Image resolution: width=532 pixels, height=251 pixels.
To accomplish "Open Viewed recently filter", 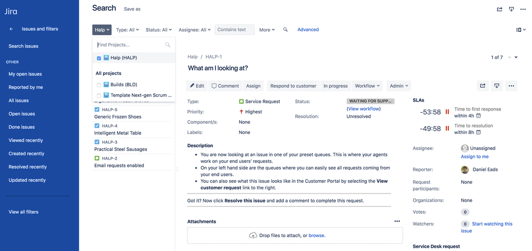I will [x=26, y=140].
